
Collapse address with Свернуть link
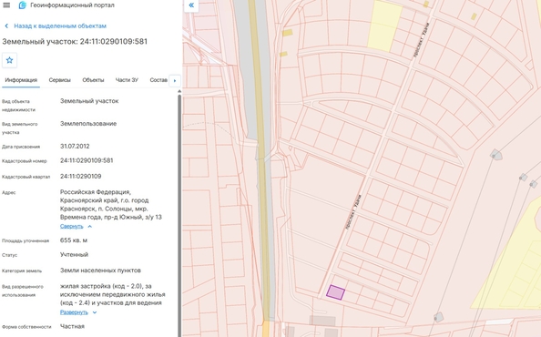click(x=71, y=226)
